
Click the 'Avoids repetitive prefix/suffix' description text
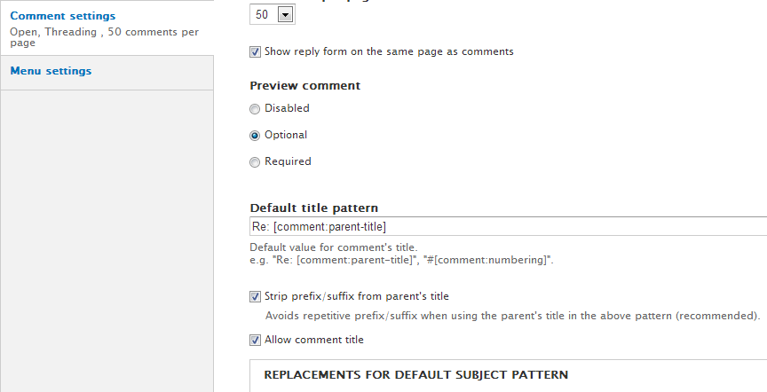click(x=513, y=315)
